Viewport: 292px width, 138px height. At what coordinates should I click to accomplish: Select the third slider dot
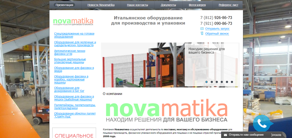217,82
